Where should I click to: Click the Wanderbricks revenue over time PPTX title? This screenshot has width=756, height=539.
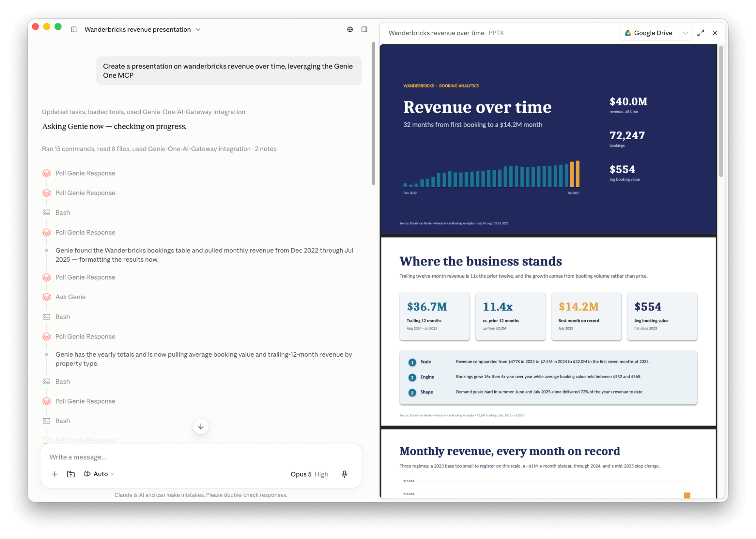446,33
